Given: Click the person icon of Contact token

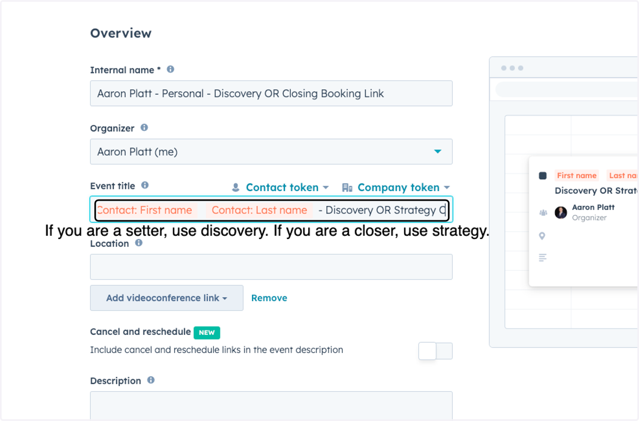Looking at the screenshot, I should [236, 187].
